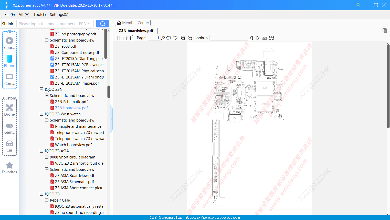Click the model number search input

point(52,24)
